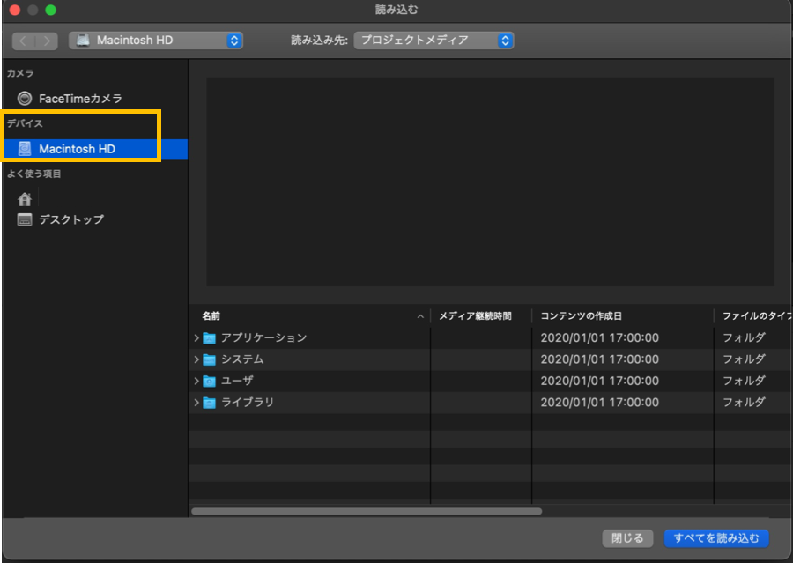Click the media preview viewer area
The height and width of the screenshot is (563, 793).
coord(490,181)
